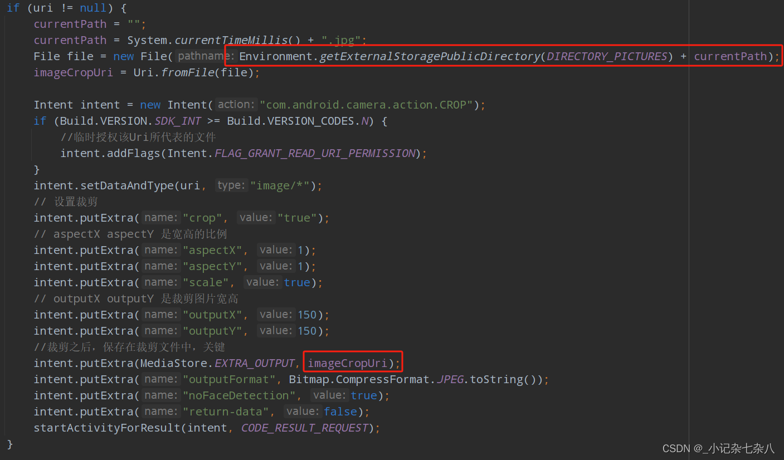Click the "aspectY" string literal
This screenshot has width=784, height=460.
(x=212, y=266)
